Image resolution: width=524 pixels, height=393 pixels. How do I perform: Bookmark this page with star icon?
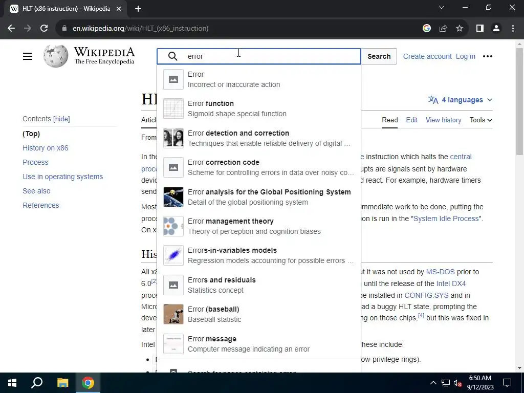(x=460, y=29)
